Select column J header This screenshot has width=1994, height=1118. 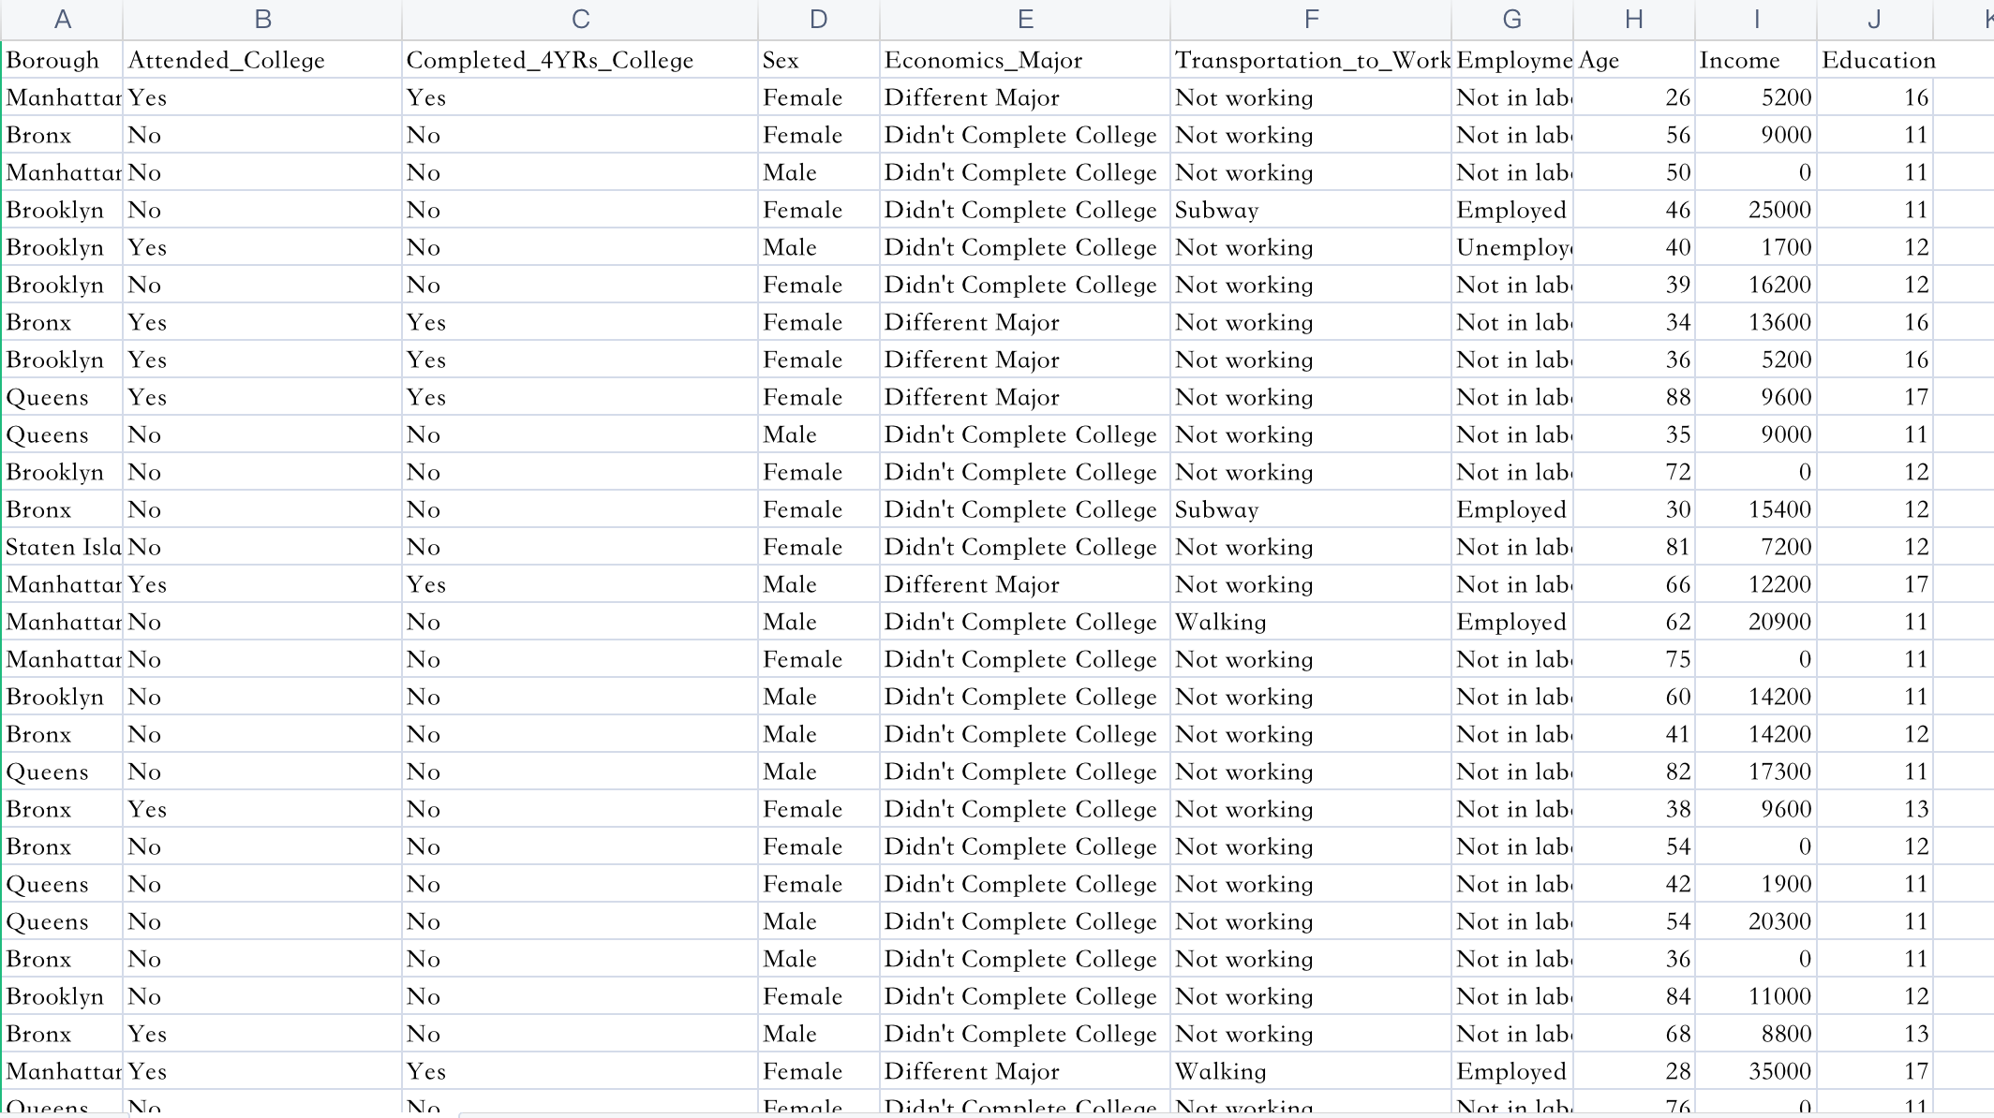pyautogui.click(x=1874, y=19)
